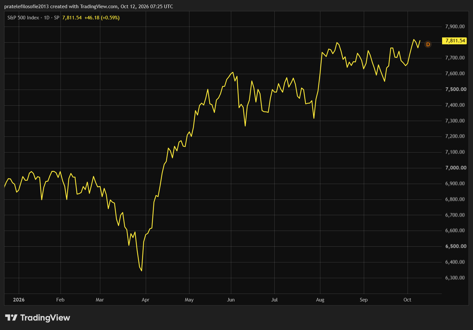Click the Aug label on the time axis
The image size is (473, 330).
click(320, 300)
